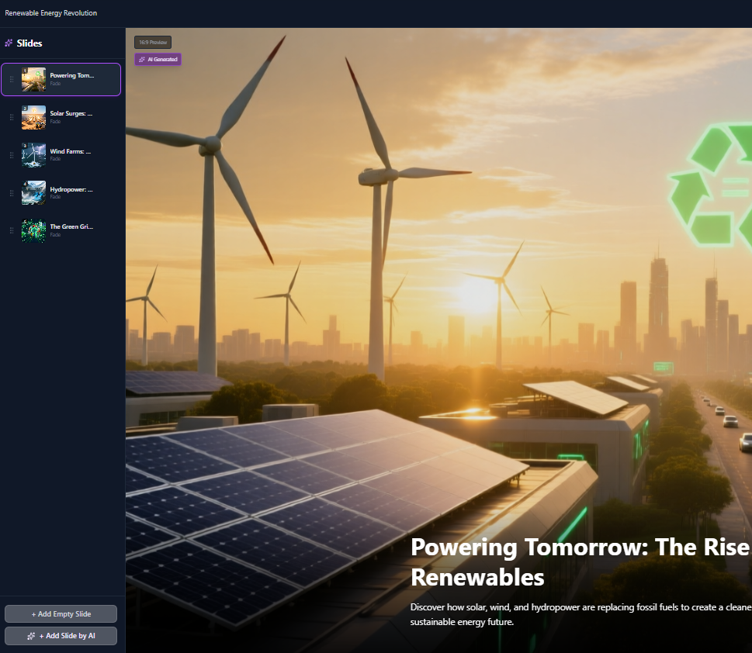Click the sparkle icon next to Slides heading
The width and height of the screenshot is (752, 653).
coord(9,43)
